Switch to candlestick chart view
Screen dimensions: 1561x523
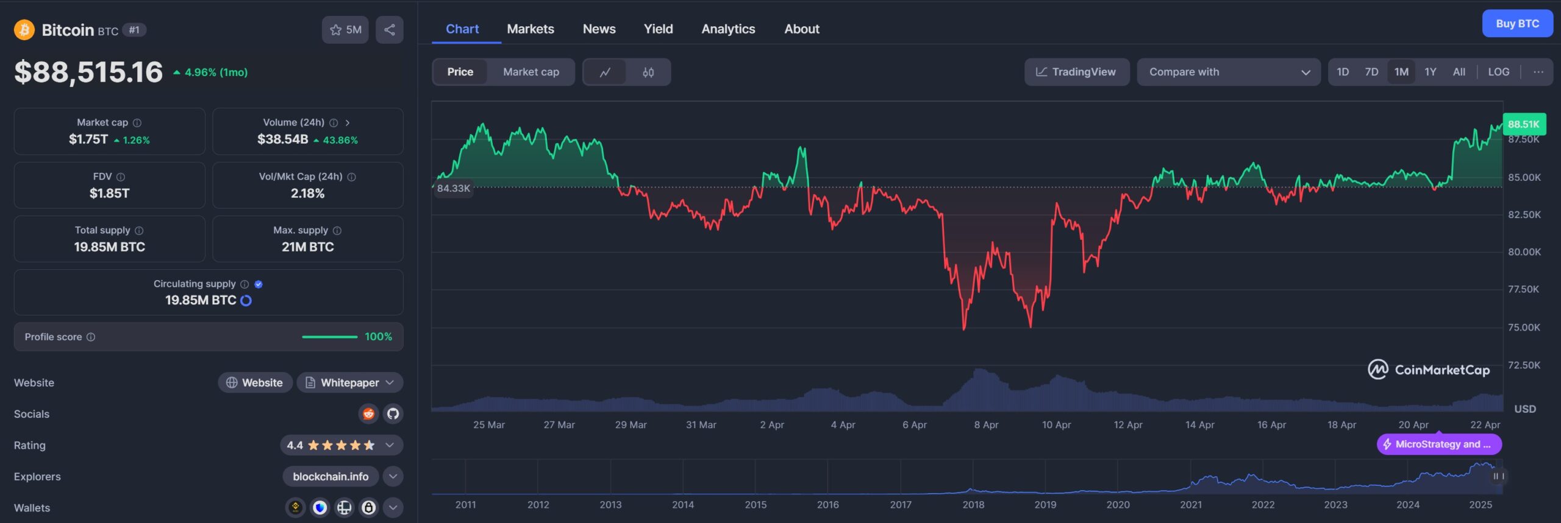coord(648,72)
